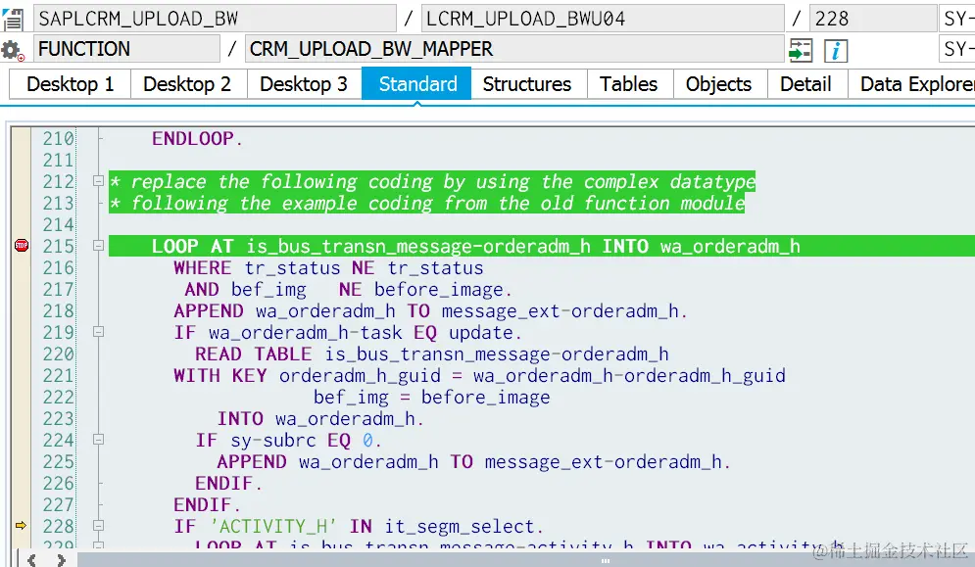Screen dimensions: 975x567
Task: Click the line number field showing 228
Action: [x=872, y=19]
